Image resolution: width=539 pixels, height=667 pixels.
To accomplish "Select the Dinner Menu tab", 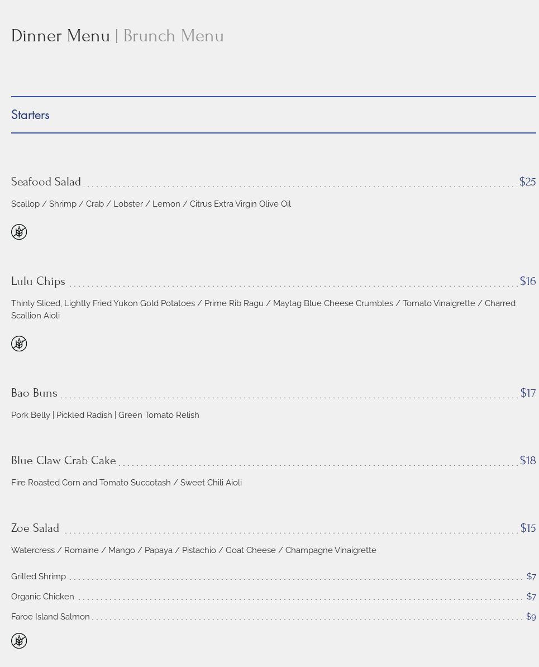I will [x=60, y=36].
